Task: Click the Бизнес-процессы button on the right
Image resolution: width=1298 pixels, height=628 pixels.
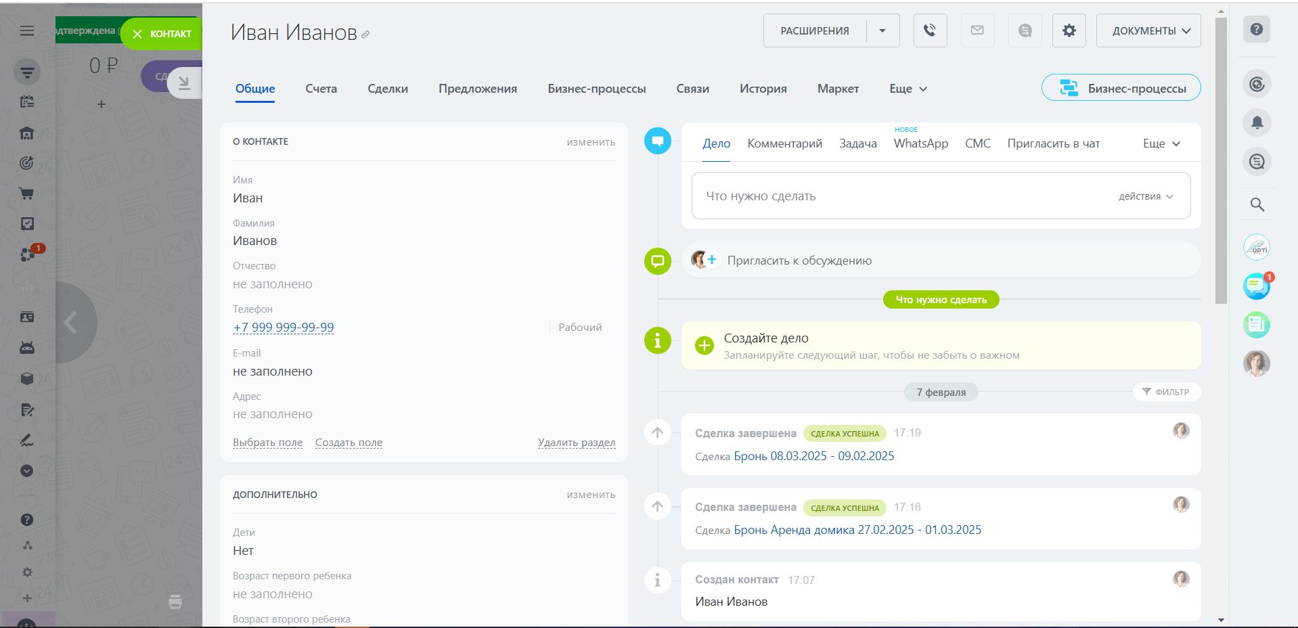Action: coord(1121,88)
